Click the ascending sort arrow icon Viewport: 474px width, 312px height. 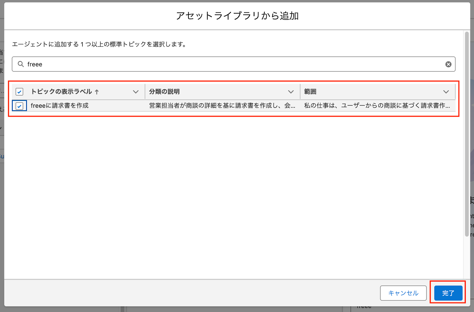tap(97, 92)
